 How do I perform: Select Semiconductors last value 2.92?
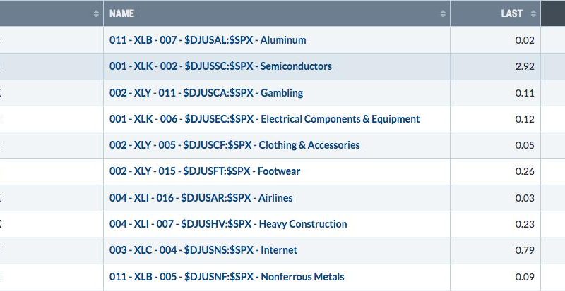(525, 66)
